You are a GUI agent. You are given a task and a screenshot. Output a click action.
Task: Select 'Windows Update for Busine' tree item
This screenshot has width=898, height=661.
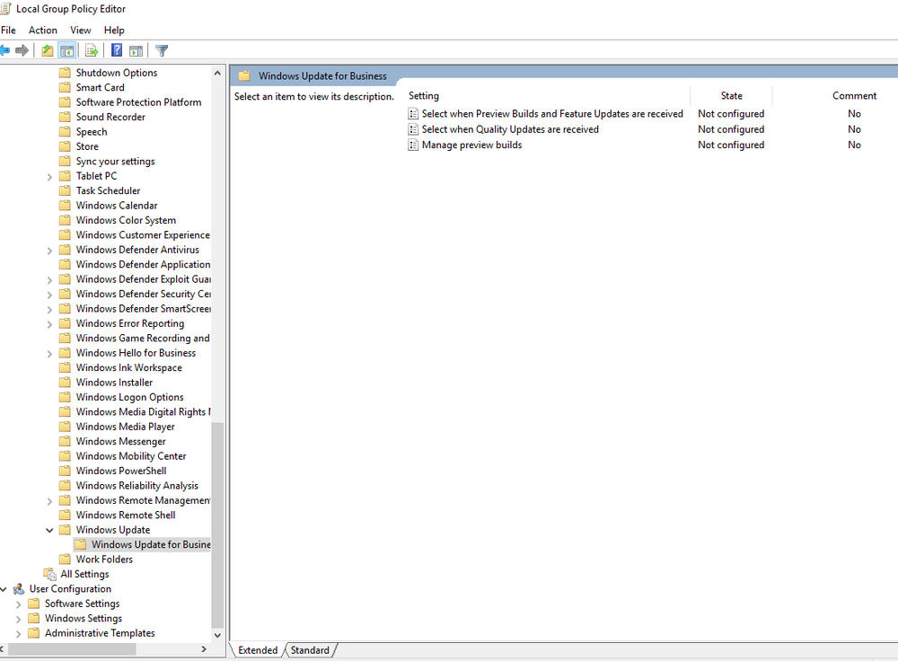(x=151, y=544)
